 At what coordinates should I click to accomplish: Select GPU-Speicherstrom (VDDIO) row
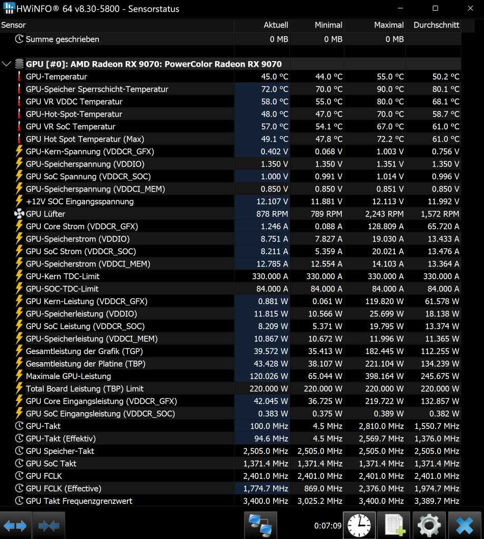(230, 238)
